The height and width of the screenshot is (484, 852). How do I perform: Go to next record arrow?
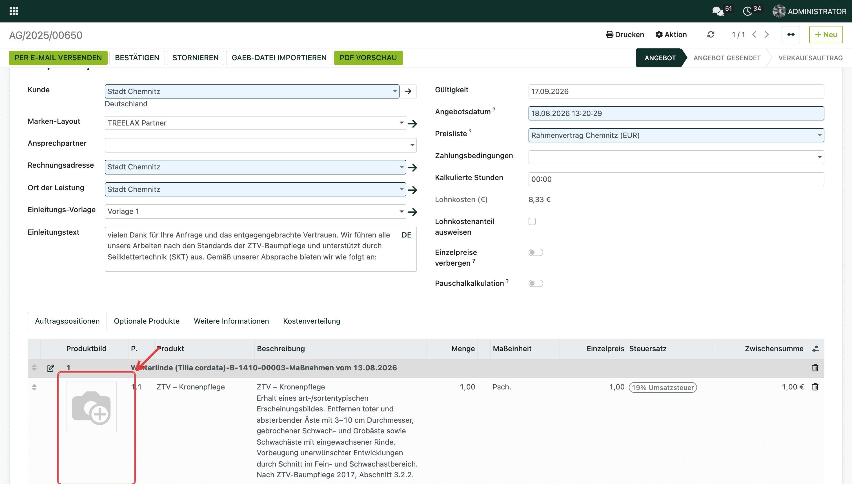pos(767,35)
